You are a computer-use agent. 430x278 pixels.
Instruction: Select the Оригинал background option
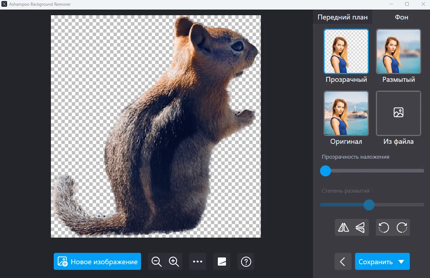tap(346, 113)
